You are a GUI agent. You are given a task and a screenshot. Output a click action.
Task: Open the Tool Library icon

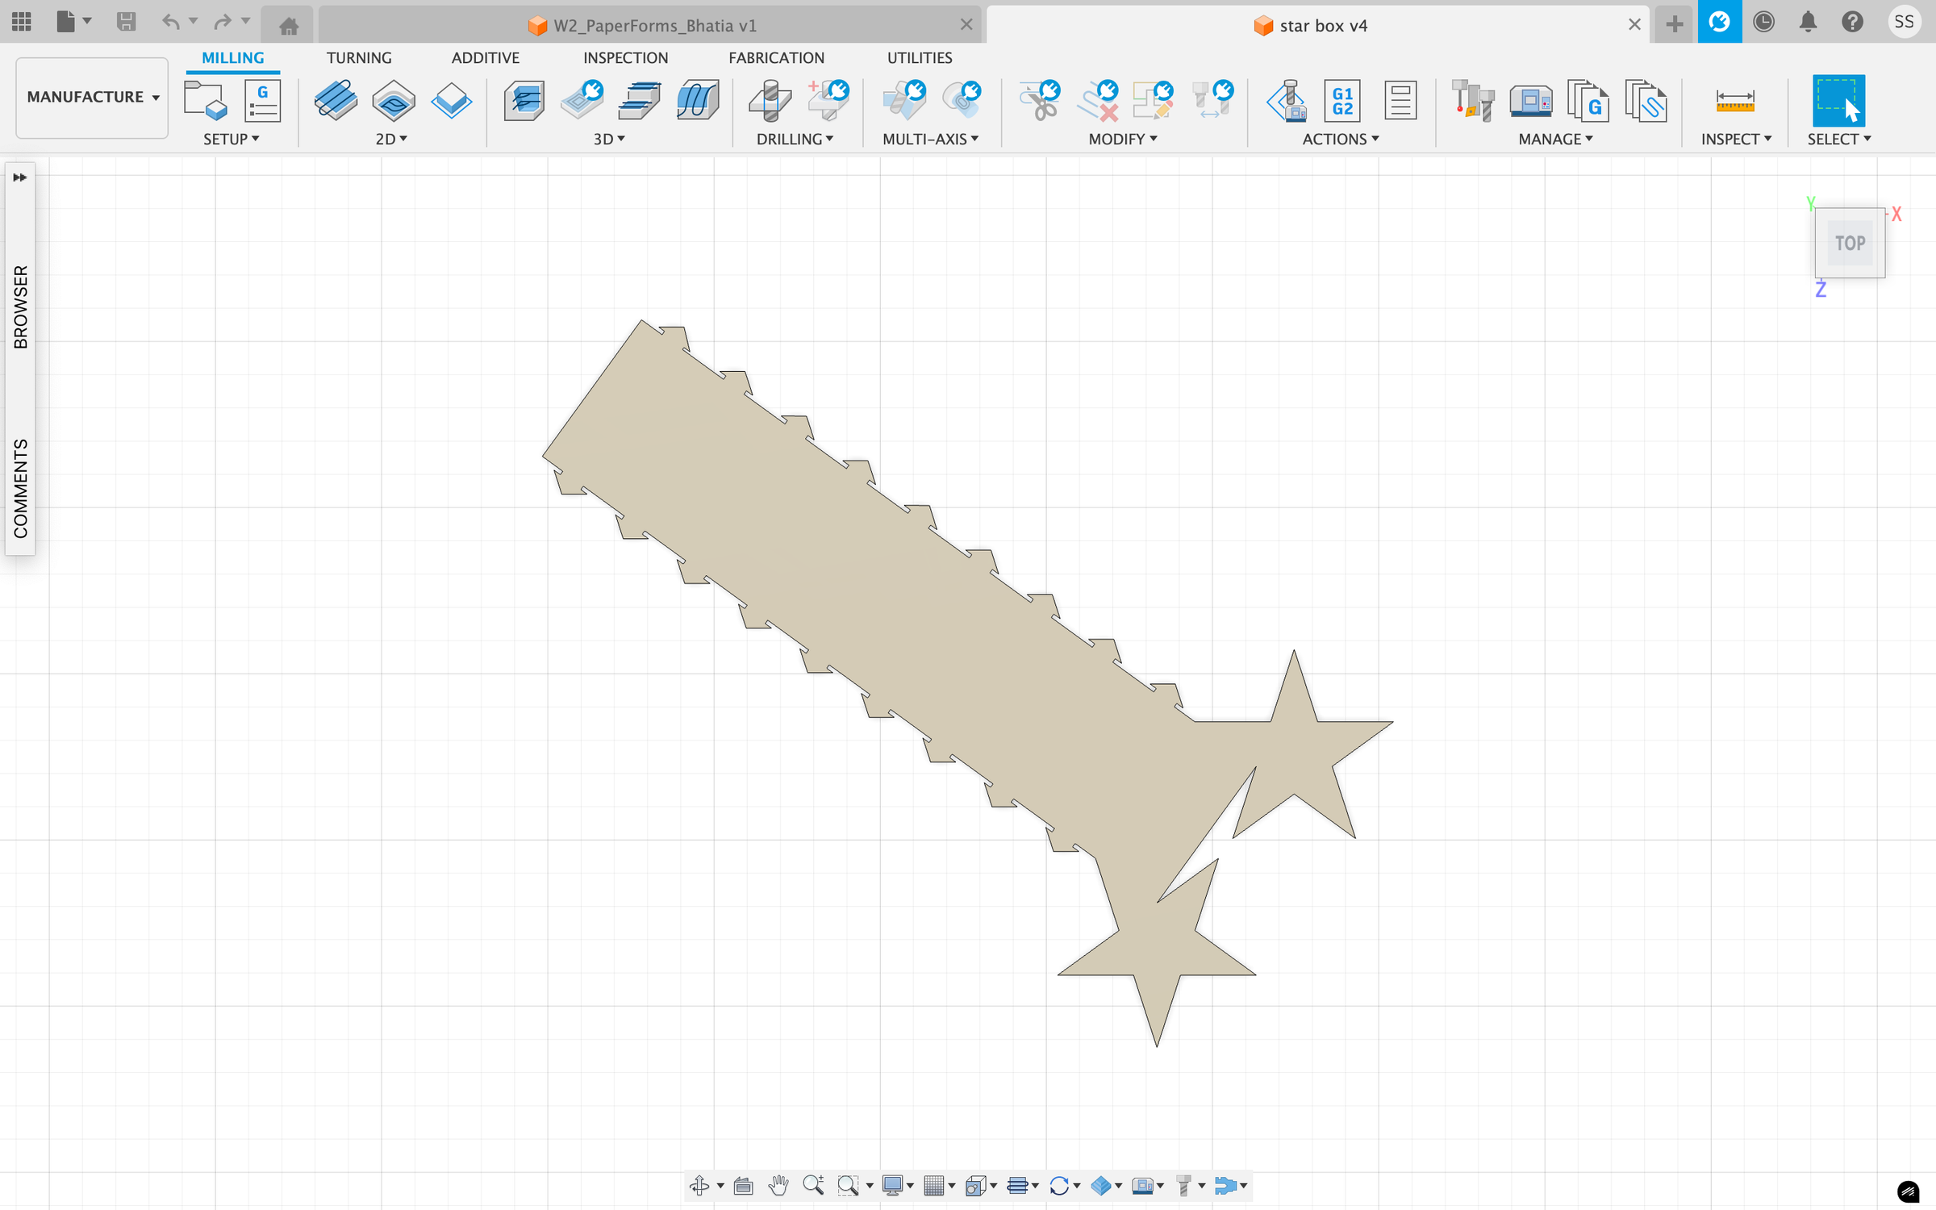click(1473, 101)
